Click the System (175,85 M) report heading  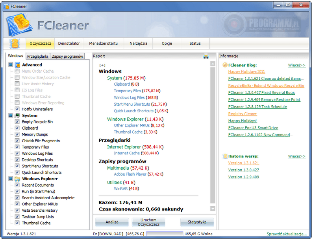coord(126,78)
